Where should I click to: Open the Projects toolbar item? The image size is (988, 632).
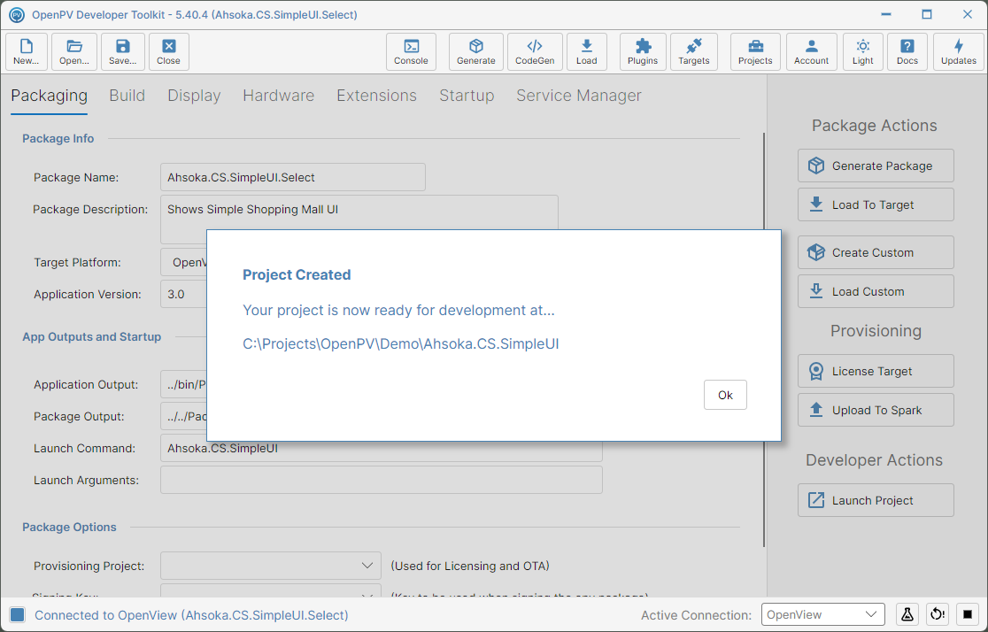[755, 51]
